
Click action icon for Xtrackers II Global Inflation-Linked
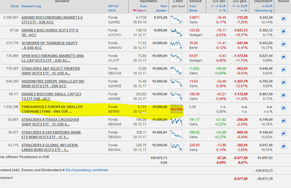(x=283, y=146)
